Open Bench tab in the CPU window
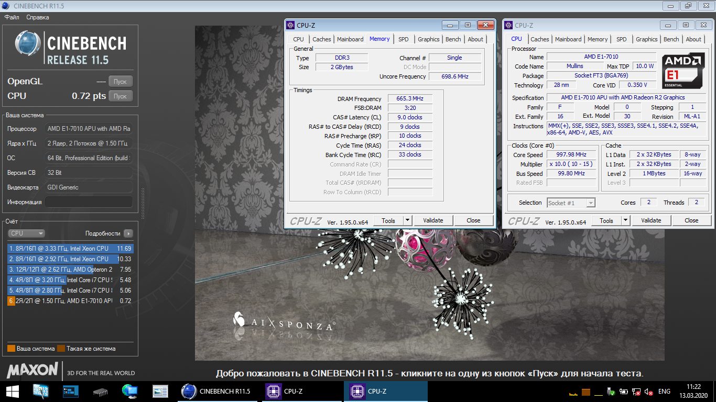 (x=671, y=39)
